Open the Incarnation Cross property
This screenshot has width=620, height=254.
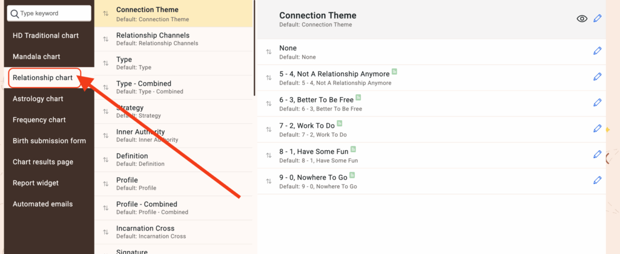tap(145, 232)
